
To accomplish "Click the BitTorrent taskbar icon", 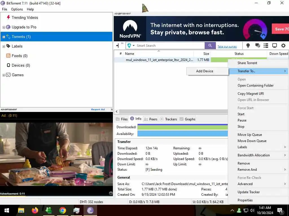I will click(x=90, y=210).
